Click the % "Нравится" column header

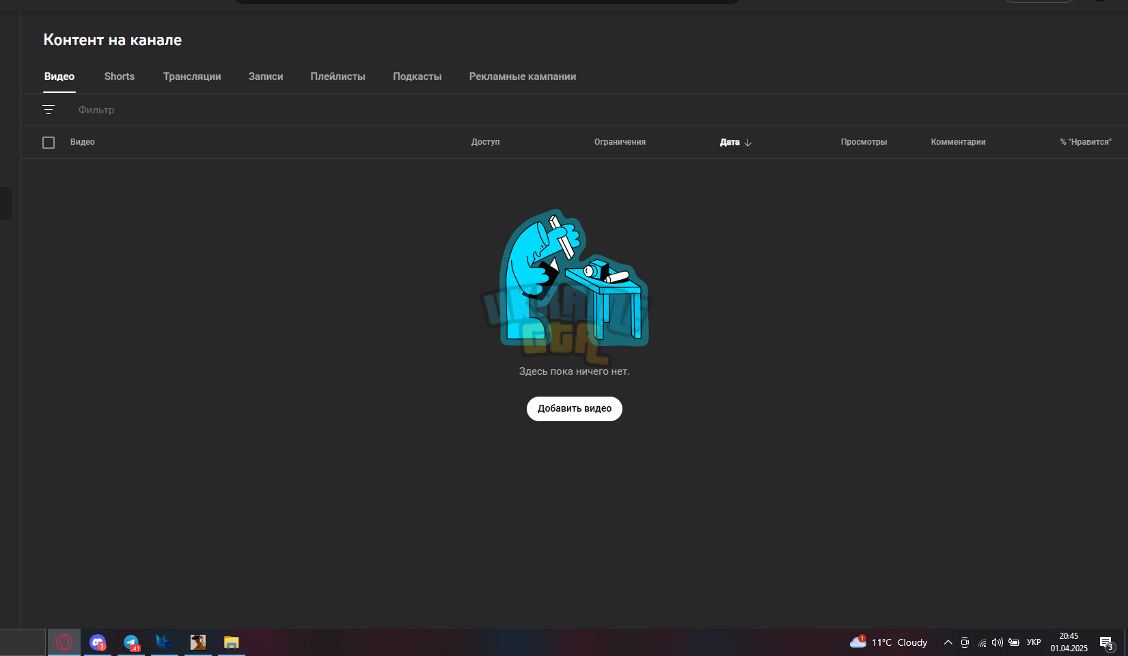coord(1086,142)
